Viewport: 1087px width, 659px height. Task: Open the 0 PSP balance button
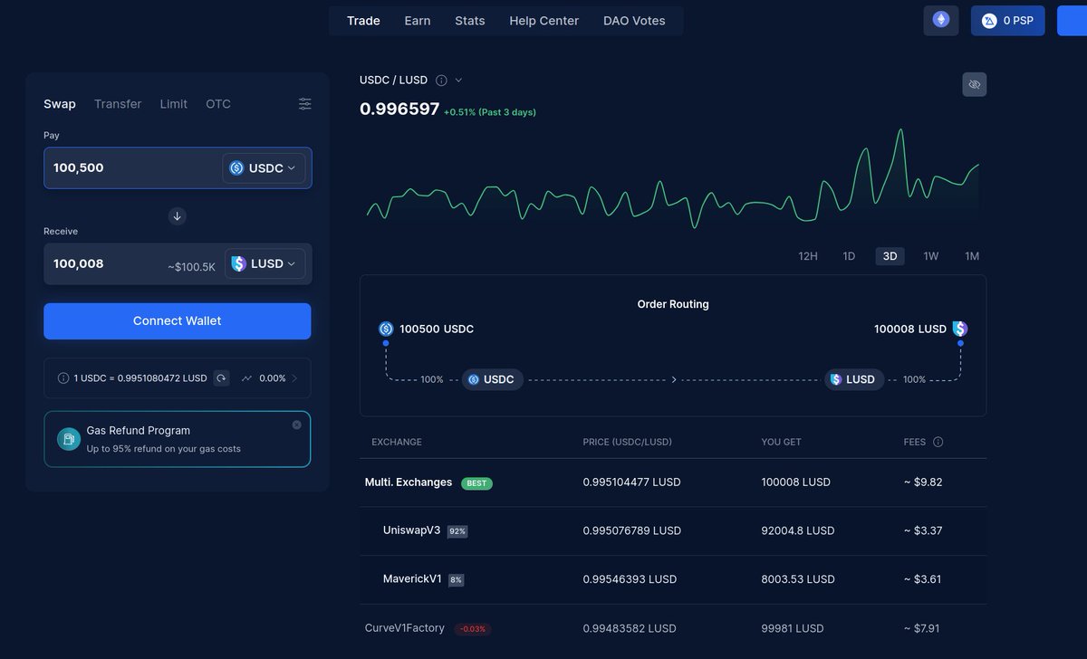1007,20
